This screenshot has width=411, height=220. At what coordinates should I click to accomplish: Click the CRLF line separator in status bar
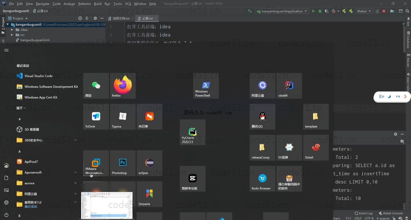358,218
